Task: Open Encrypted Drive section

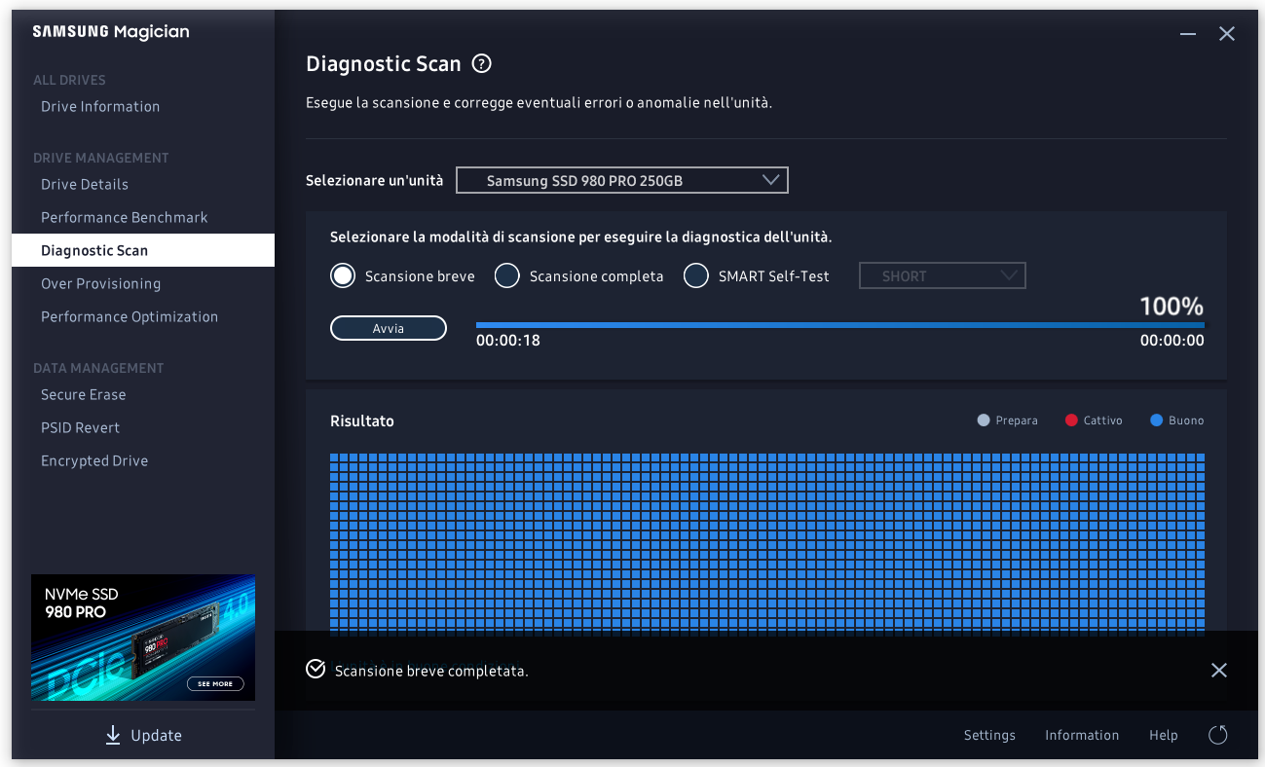Action: tap(94, 461)
